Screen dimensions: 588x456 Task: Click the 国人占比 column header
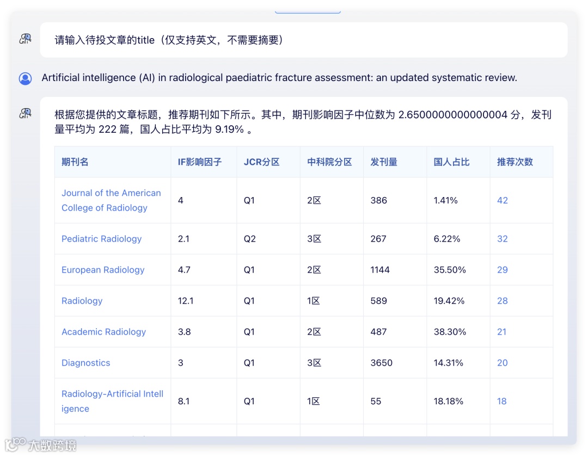point(451,162)
